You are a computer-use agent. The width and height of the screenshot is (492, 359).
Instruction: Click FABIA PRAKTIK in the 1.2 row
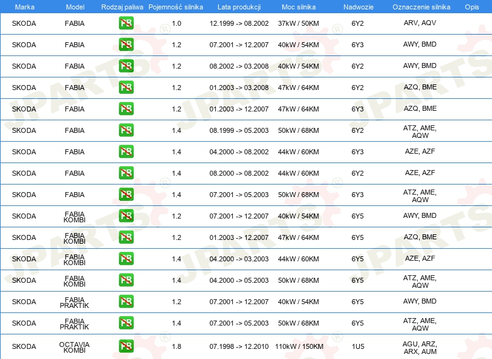[x=74, y=302]
